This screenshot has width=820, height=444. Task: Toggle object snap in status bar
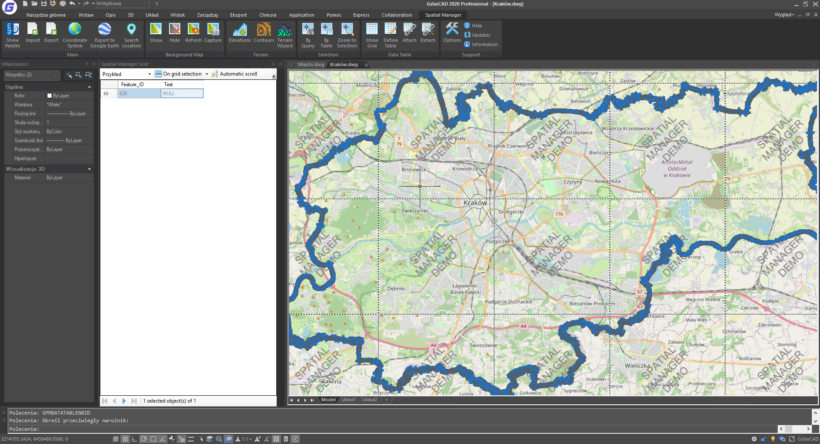(x=153, y=439)
